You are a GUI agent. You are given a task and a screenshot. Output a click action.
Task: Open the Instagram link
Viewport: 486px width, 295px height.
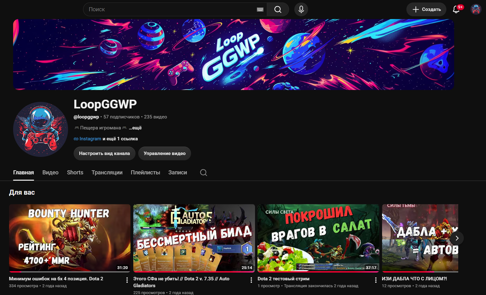(x=90, y=139)
